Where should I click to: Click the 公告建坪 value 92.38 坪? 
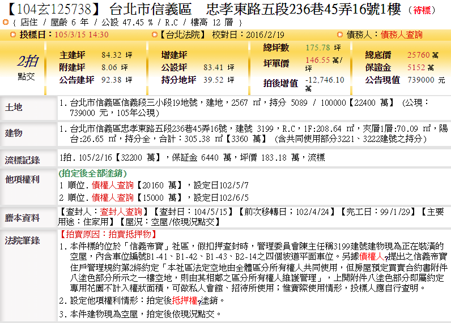point(117,80)
